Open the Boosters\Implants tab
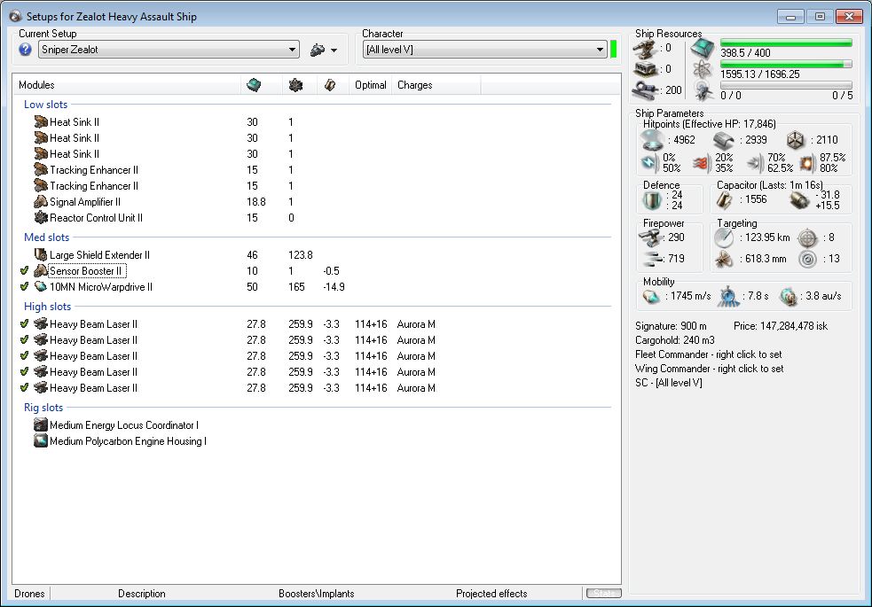This screenshot has height=607, width=872. click(316, 594)
